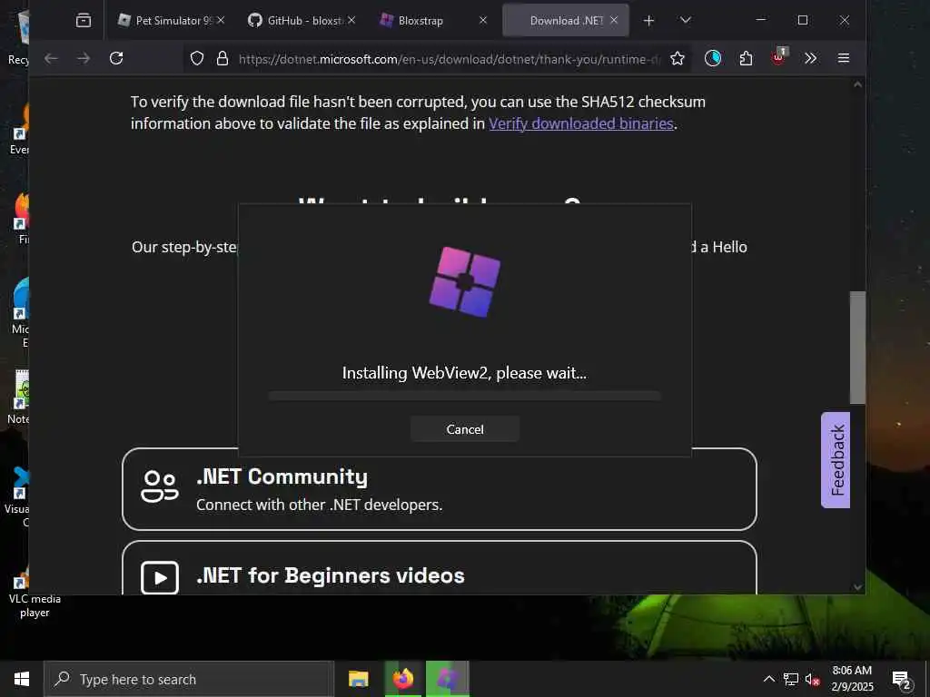
Task: Click the red extension icon with badge
Action: (x=778, y=57)
